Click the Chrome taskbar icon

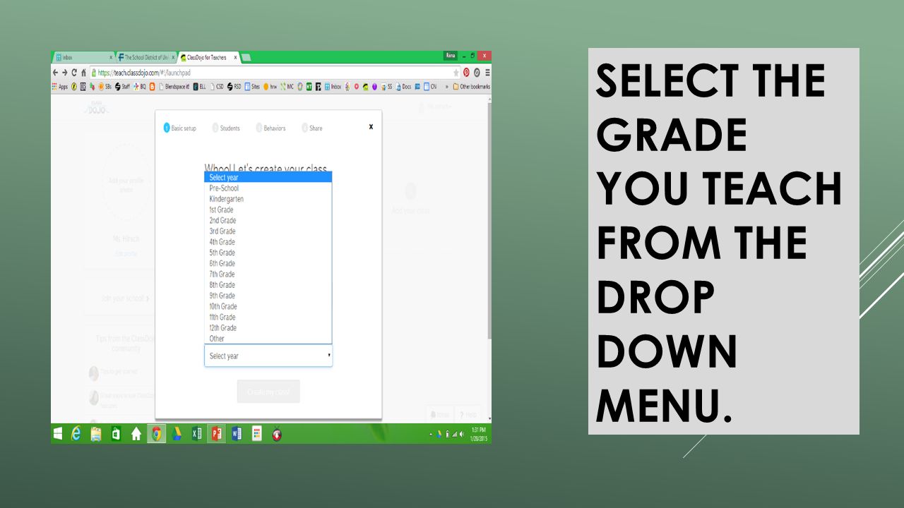tap(157, 434)
